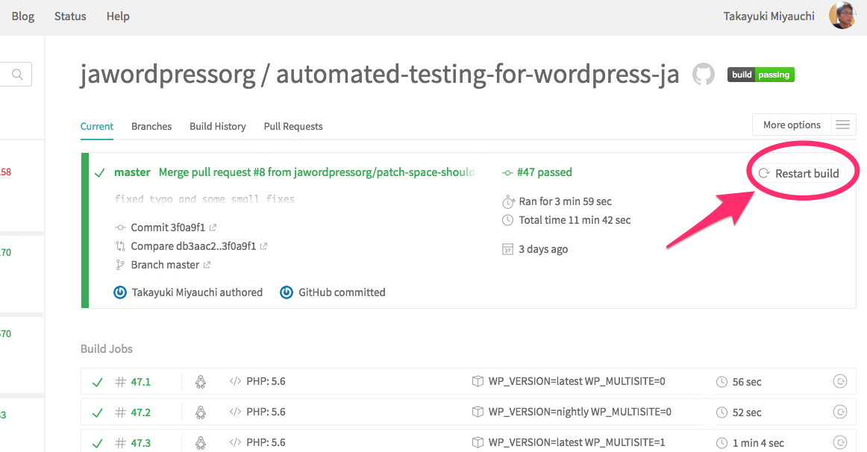Click the Linux icon in job 47.1 row
The width and height of the screenshot is (867, 452).
(x=201, y=381)
